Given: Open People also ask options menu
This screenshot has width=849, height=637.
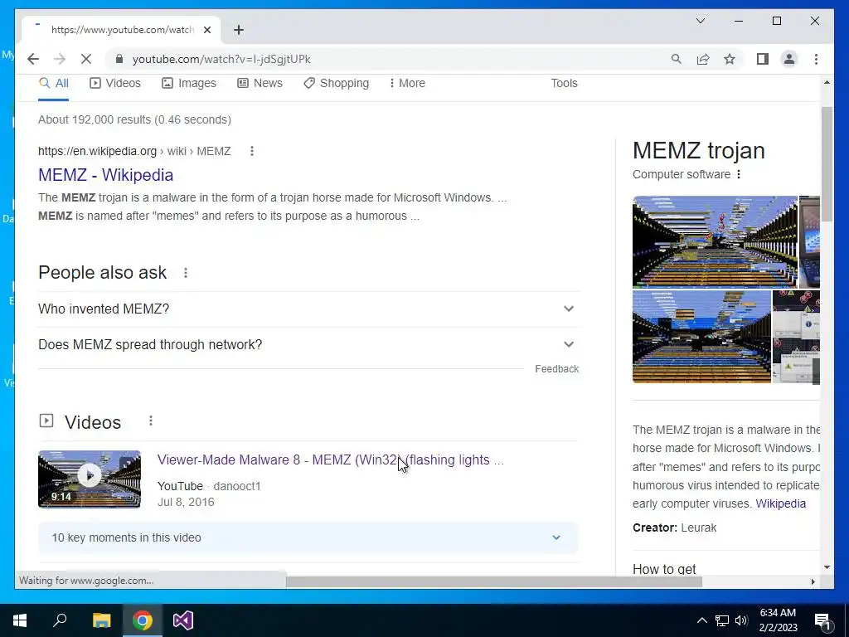Looking at the screenshot, I should (186, 272).
